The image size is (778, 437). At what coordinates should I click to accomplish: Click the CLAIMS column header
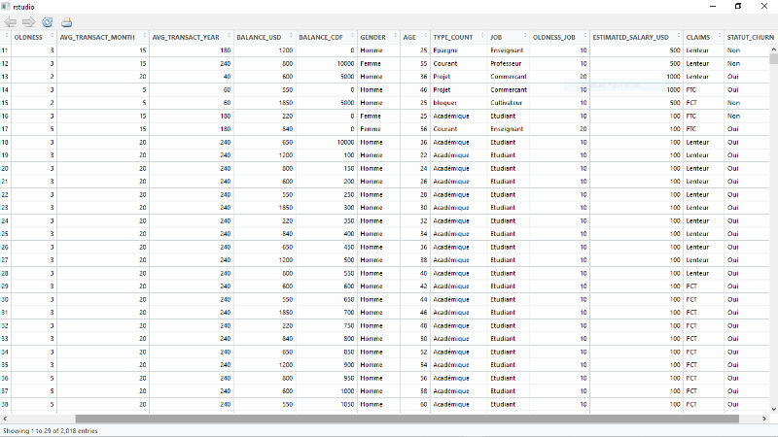pos(697,38)
